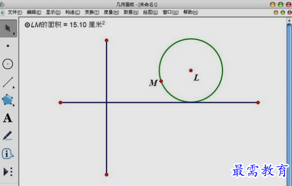Open the 数据 menu
The height and width of the screenshot is (186, 292).
click(x=131, y=12)
